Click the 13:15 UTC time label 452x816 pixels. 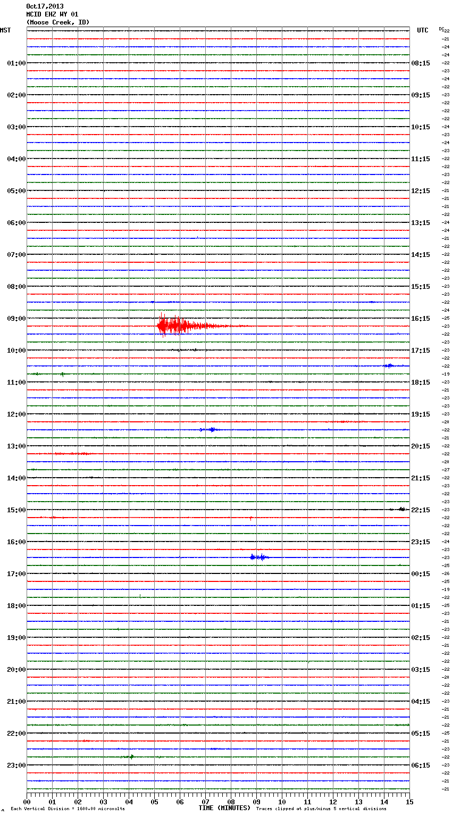421,223
